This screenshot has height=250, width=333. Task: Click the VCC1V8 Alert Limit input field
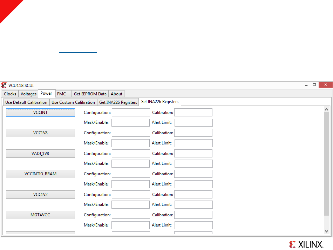tap(193, 143)
